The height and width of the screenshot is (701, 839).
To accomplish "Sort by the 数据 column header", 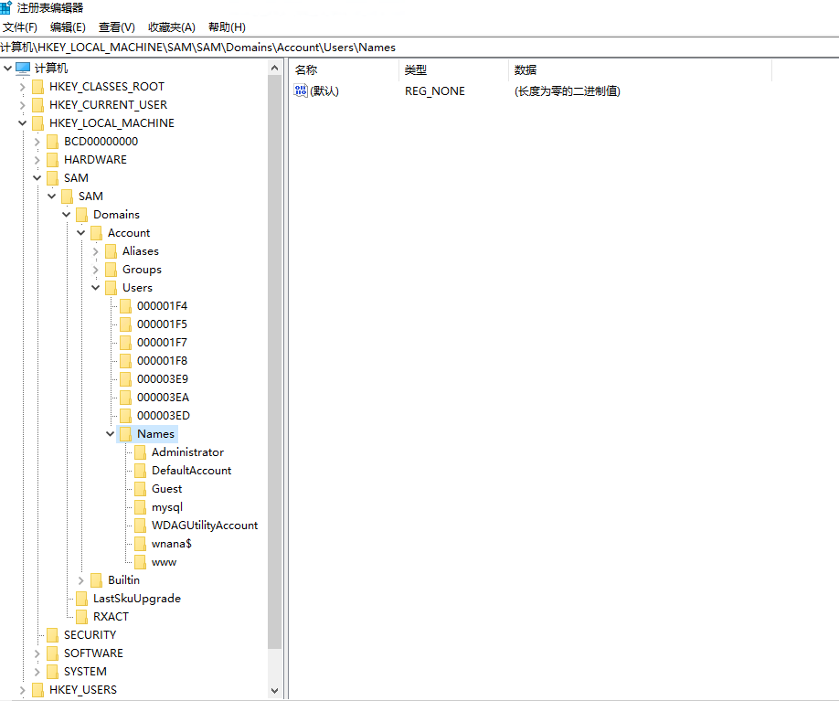I will pos(640,70).
